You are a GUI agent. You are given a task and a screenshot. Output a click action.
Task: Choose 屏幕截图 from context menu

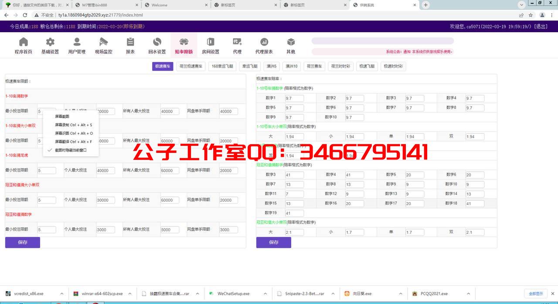tap(71, 116)
